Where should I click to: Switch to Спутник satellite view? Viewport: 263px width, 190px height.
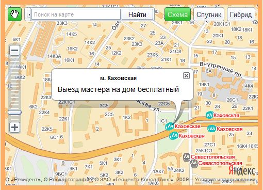(209, 14)
